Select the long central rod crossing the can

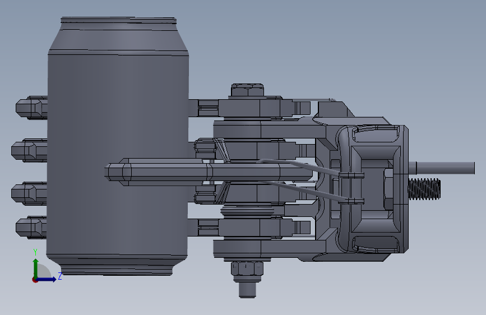(207, 172)
